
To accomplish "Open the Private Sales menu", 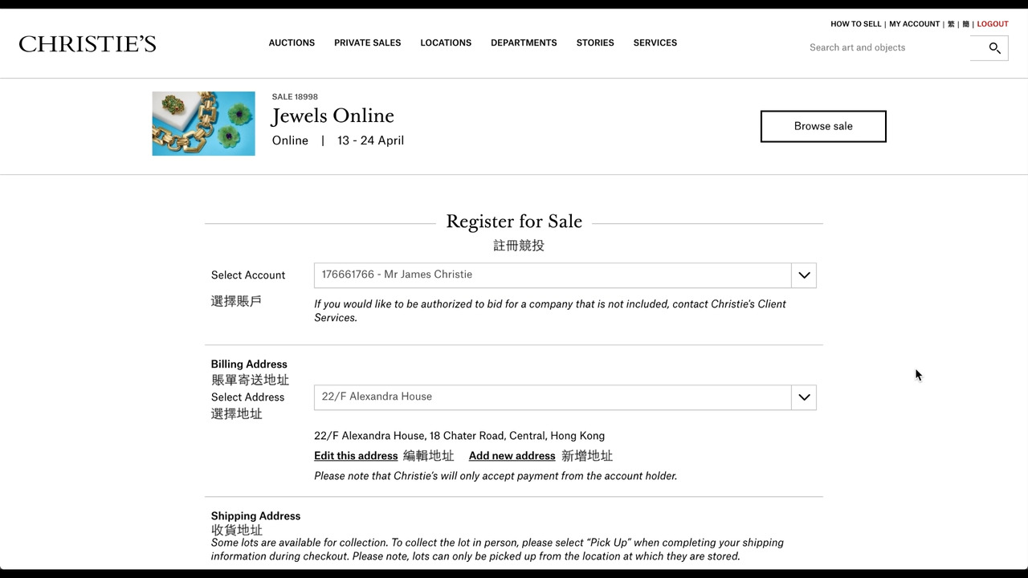I will pos(367,43).
